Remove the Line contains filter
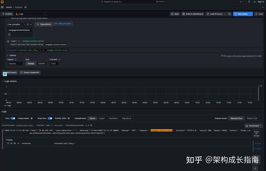 click(31, 24)
